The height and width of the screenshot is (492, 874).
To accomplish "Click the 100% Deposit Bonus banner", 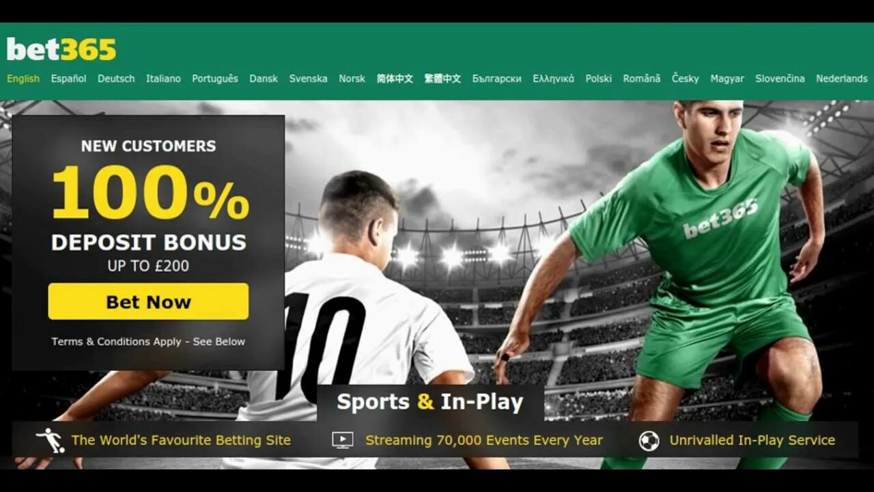I will (148, 243).
